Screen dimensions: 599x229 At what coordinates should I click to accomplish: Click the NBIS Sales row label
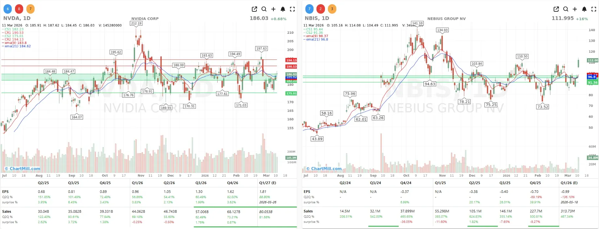pos(308,211)
